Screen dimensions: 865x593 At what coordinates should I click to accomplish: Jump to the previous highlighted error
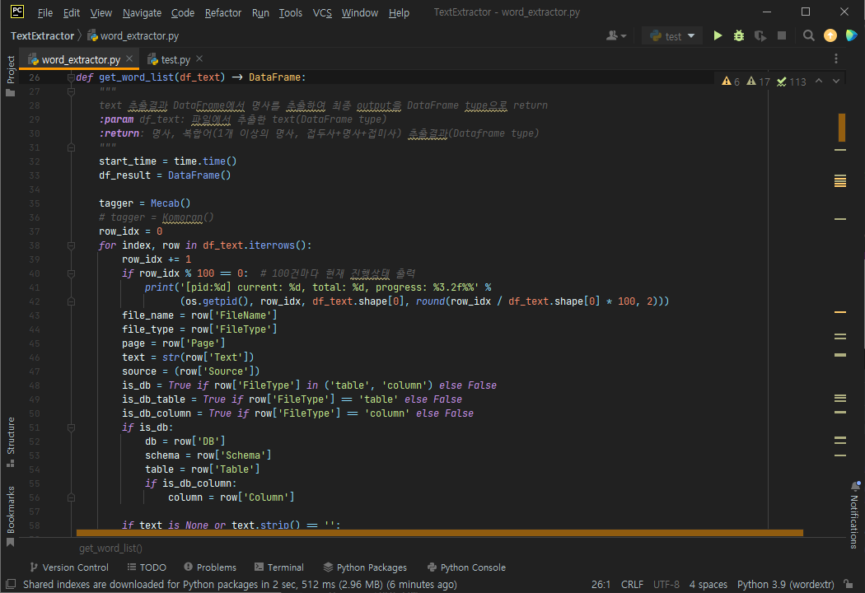click(819, 81)
